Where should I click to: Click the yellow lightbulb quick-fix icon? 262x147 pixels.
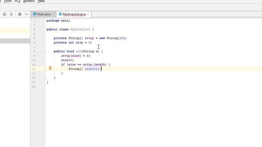(50, 68)
